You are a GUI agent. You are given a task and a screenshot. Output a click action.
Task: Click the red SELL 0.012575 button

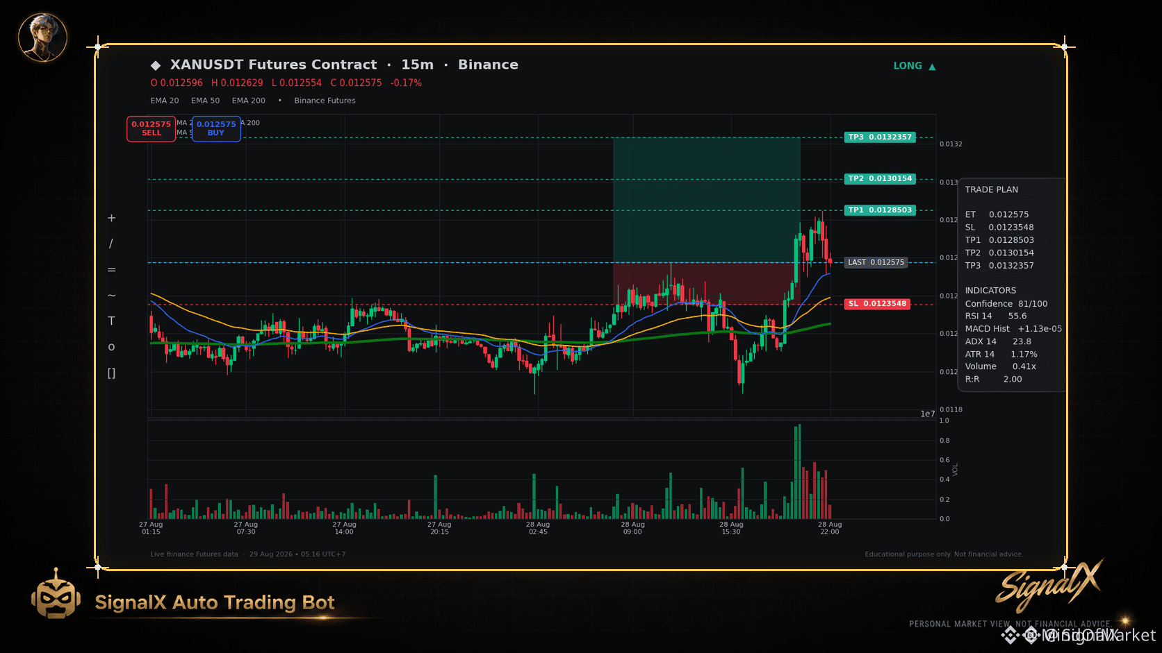point(151,128)
